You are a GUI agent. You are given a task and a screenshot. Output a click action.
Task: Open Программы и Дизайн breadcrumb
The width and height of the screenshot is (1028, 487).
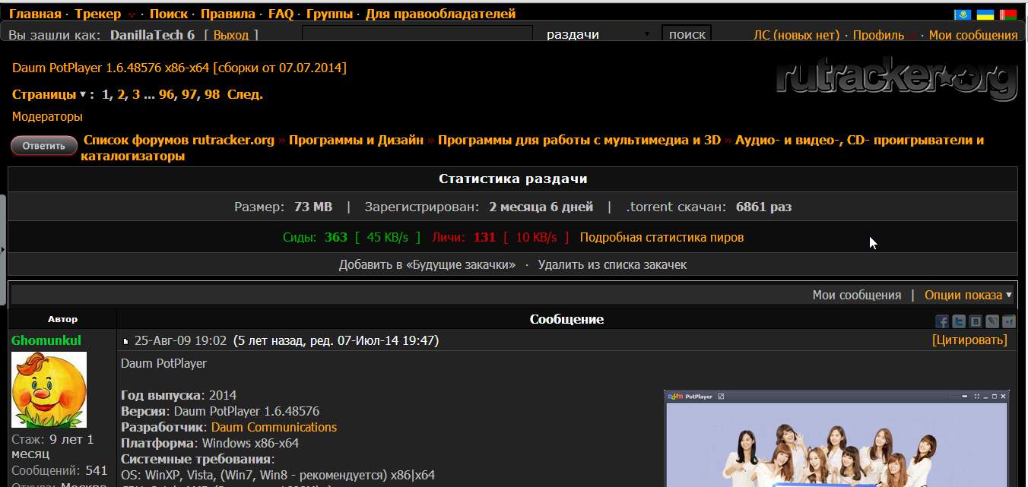point(356,140)
